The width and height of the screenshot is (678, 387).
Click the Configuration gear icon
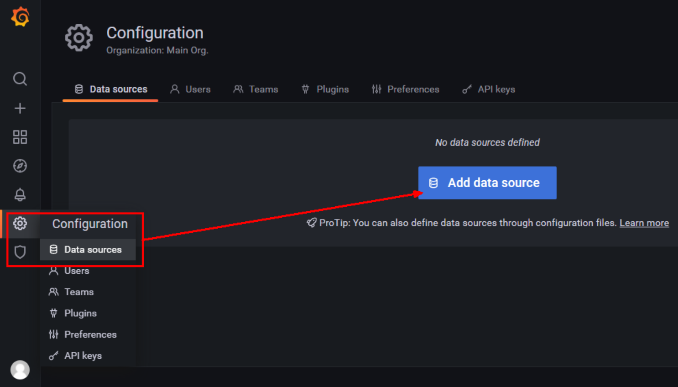20,224
